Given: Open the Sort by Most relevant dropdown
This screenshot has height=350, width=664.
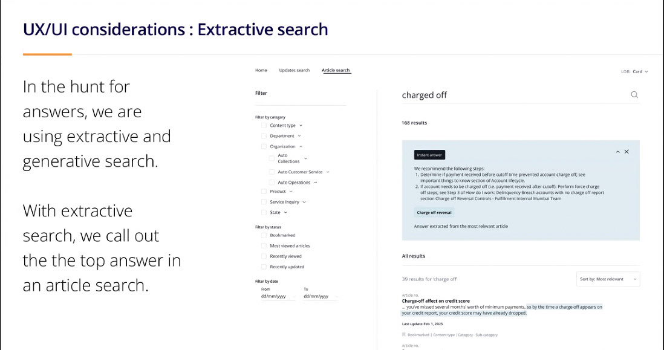Looking at the screenshot, I should click(x=608, y=279).
